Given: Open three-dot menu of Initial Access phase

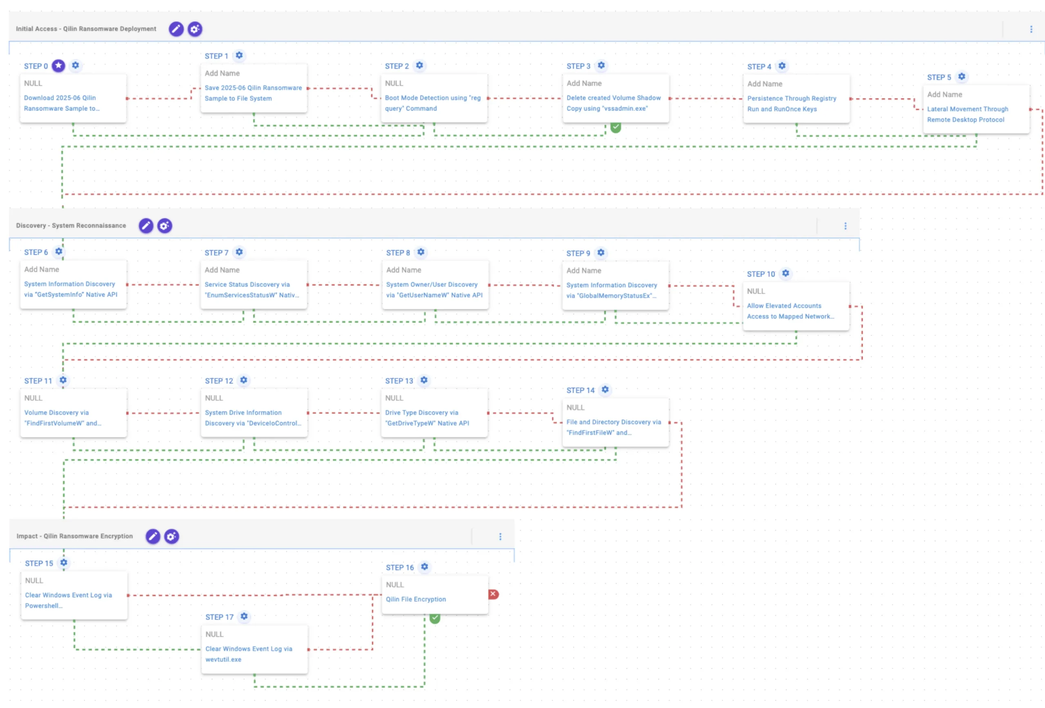Looking at the screenshot, I should pos(1031,29).
